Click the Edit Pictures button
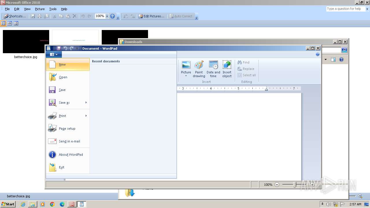Viewport: 370px width, 208px height. 151,16
